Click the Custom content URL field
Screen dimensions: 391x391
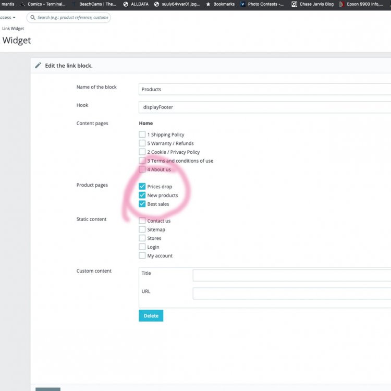pyautogui.click(x=292, y=293)
